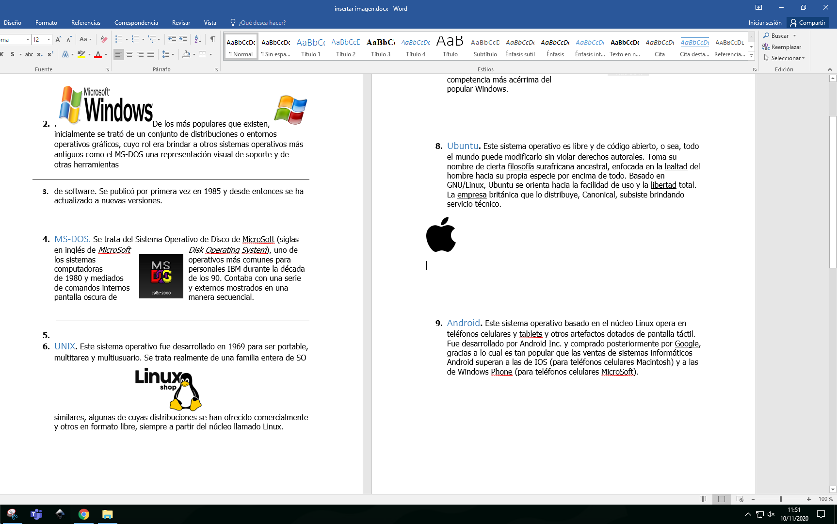
Task: Click Iniciar sesión
Action: (x=765, y=23)
